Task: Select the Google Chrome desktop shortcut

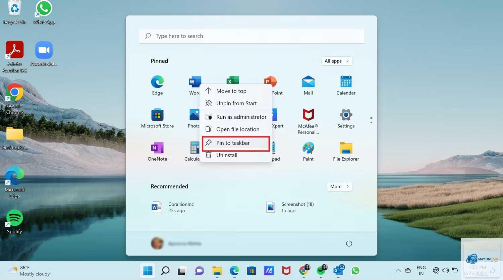Action: (14, 99)
